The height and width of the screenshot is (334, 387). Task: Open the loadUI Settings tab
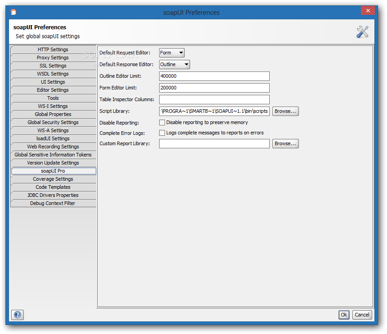(53, 139)
